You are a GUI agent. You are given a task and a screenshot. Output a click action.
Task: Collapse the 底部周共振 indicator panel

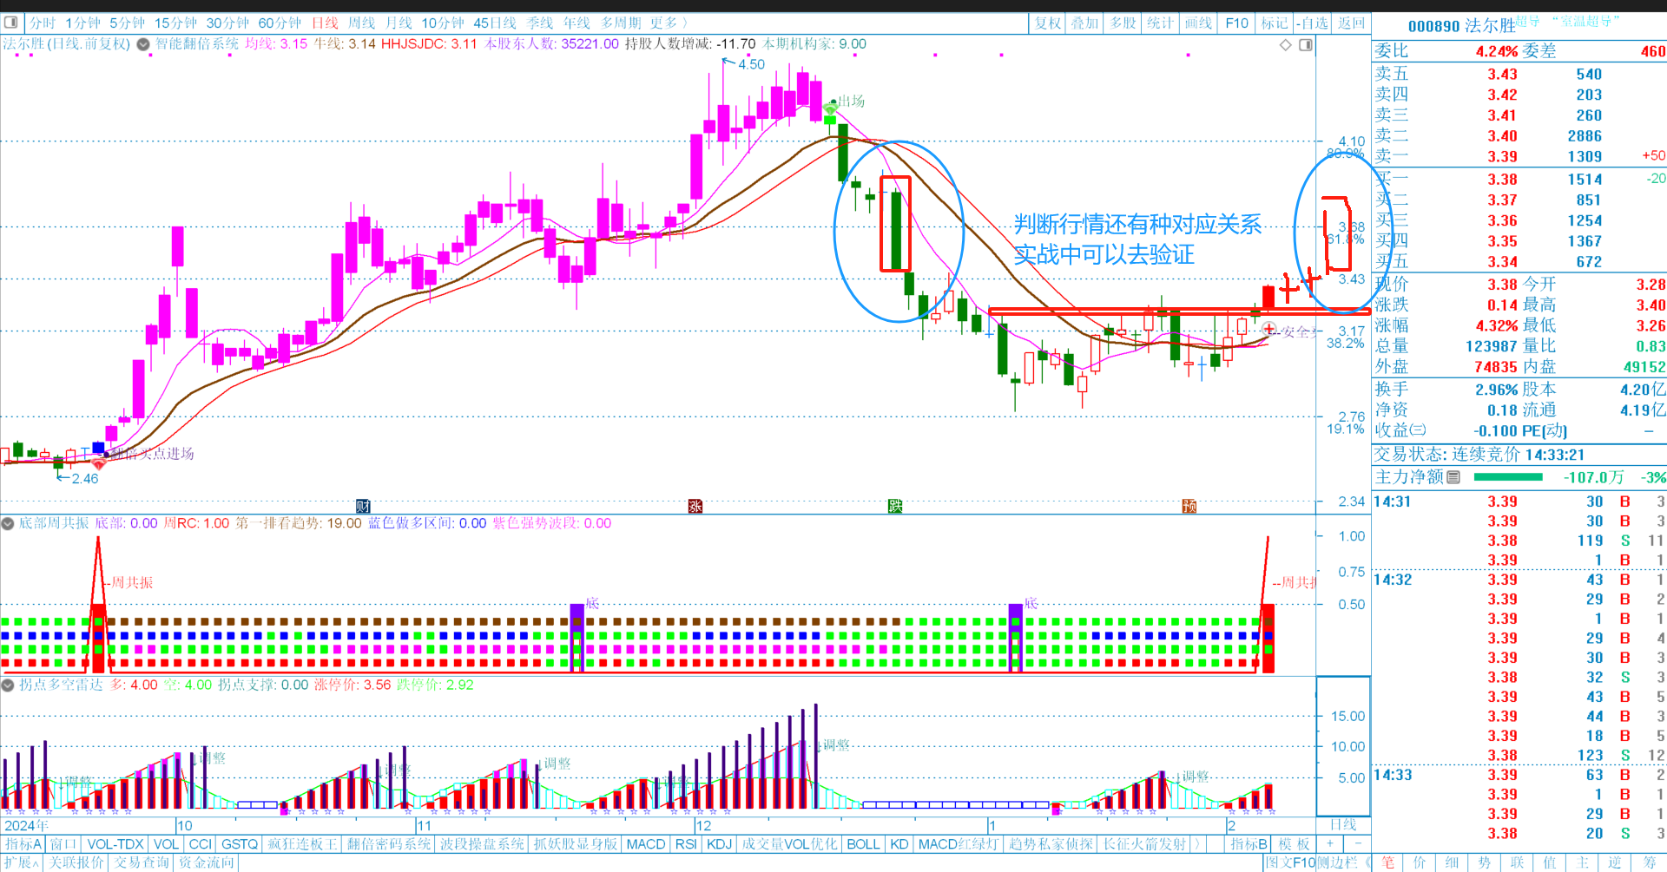8,523
